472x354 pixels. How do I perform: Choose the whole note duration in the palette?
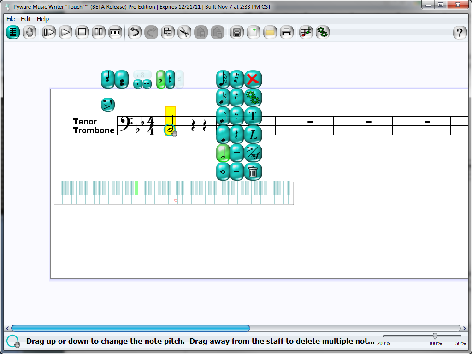tap(223, 171)
